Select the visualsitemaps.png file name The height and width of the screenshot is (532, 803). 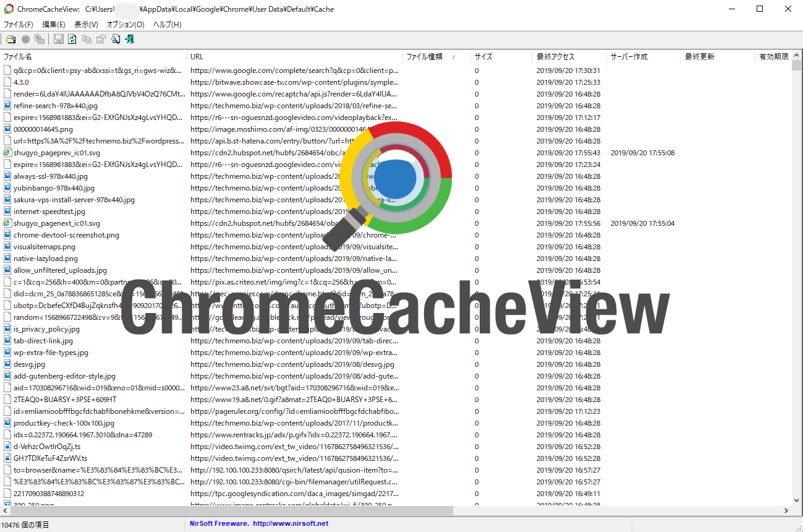point(45,247)
